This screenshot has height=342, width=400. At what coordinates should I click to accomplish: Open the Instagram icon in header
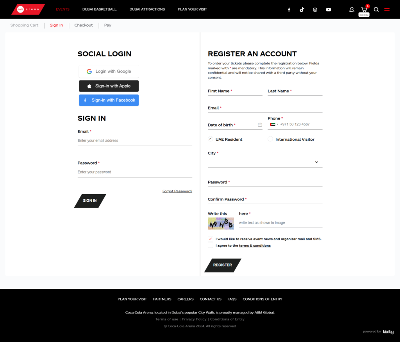(315, 10)
